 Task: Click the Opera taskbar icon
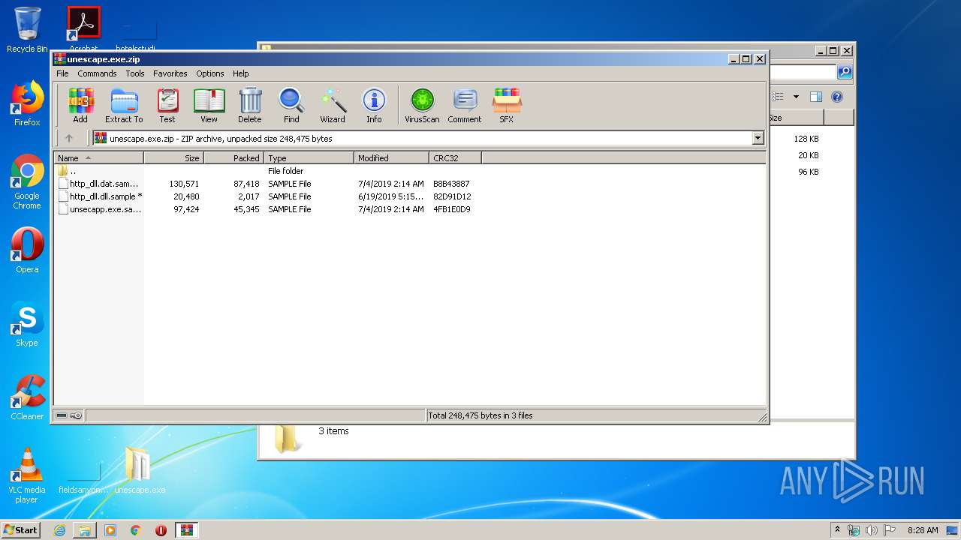pos(161,530)
